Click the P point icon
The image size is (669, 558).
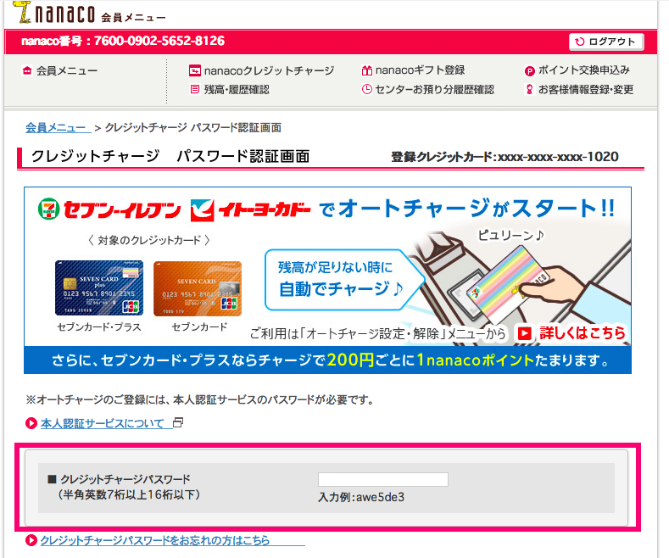529,71
